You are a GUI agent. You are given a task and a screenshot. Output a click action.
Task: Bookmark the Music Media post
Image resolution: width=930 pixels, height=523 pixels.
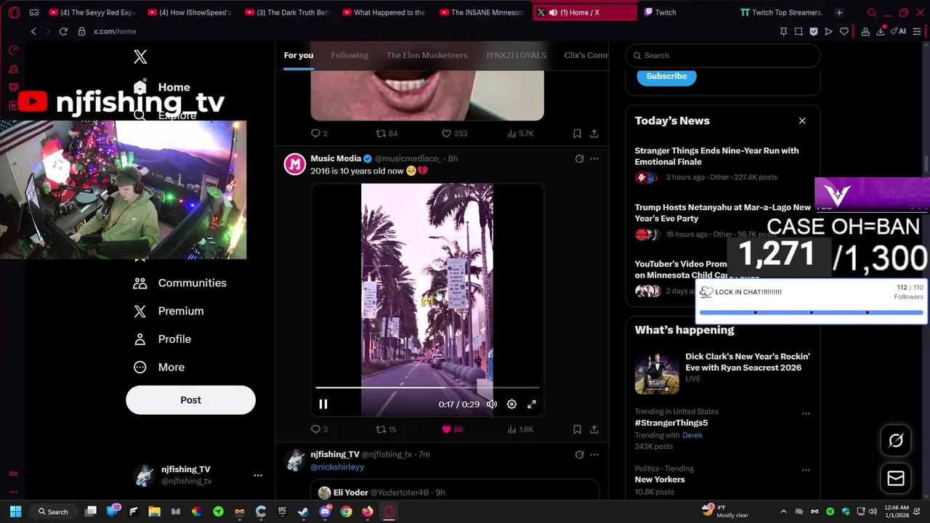click(577, 429)
